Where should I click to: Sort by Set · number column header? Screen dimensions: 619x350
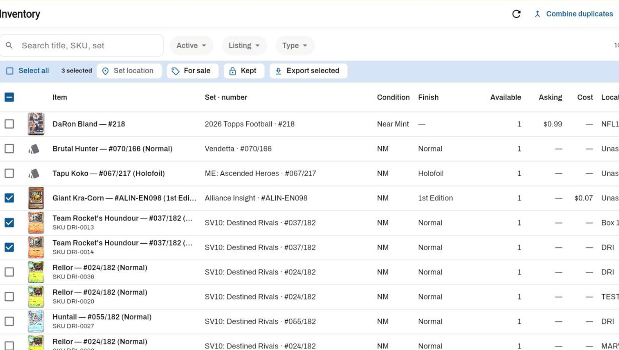click(226, 97)
